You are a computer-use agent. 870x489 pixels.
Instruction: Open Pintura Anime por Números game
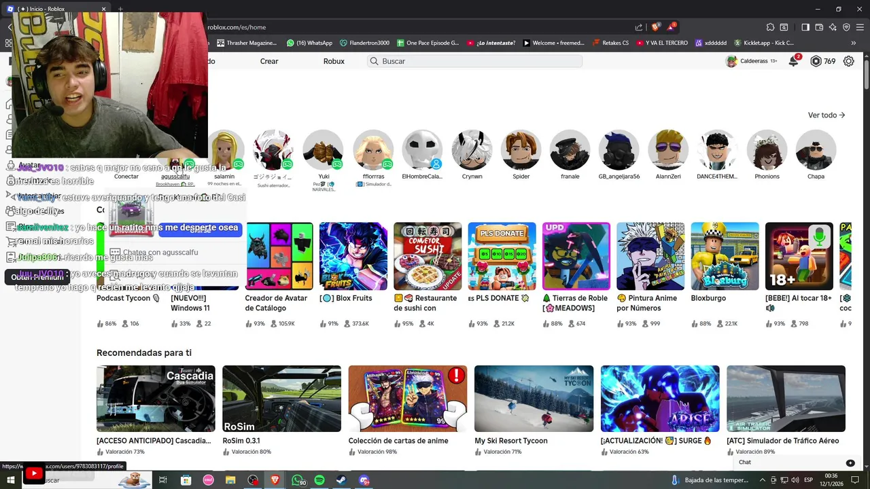tap(650, 257)
